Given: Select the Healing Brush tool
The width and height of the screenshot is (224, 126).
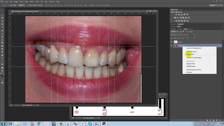Looking at the screenshot, I should click(2, 30).
